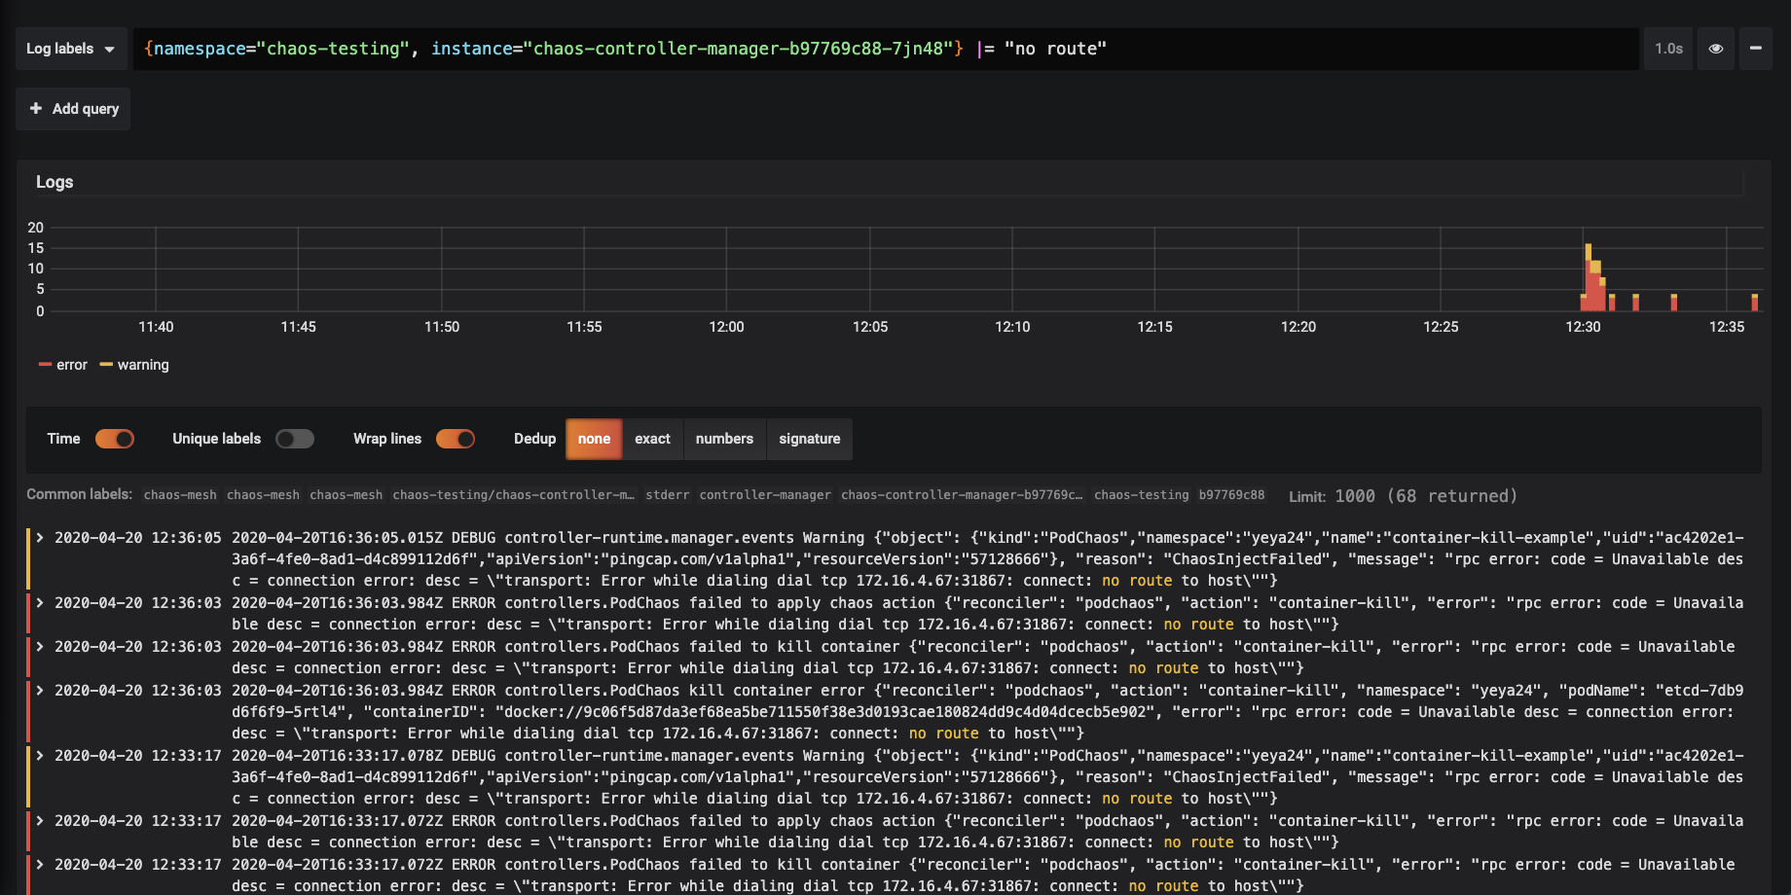Disable query preview with the eye icon
Screen dimensions: 1791x895
pos(1715,48)
